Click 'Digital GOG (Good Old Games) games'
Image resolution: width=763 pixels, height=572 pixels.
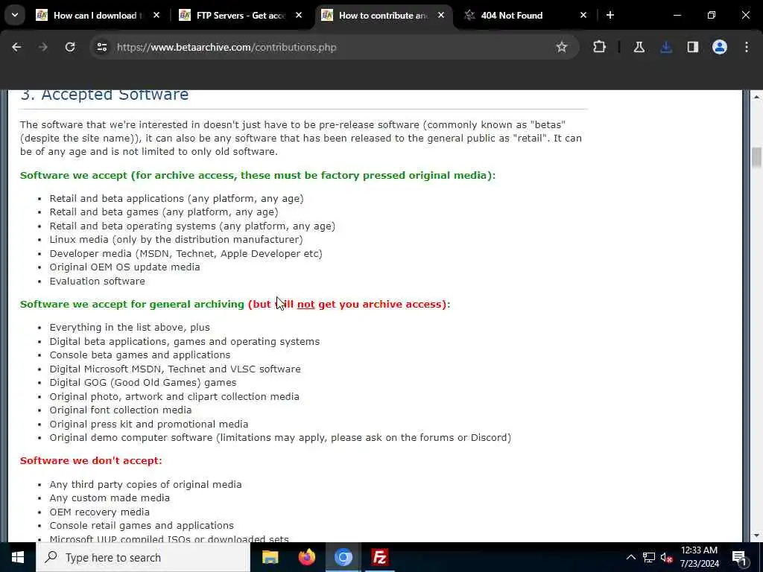pyautogui.click(x=142, y=383)
